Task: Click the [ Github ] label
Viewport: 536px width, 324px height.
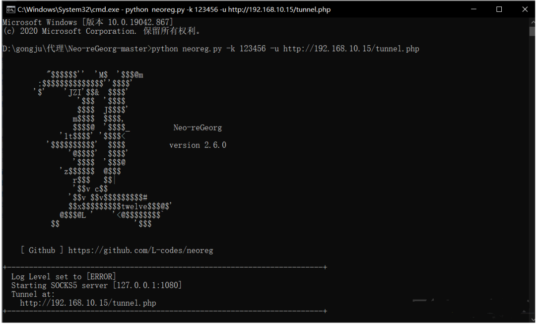Action: pyautogui.click(x=42, y=251)
